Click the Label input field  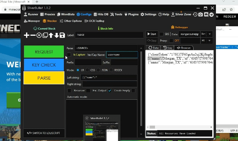pyautogui.click(x=109, y=35)
